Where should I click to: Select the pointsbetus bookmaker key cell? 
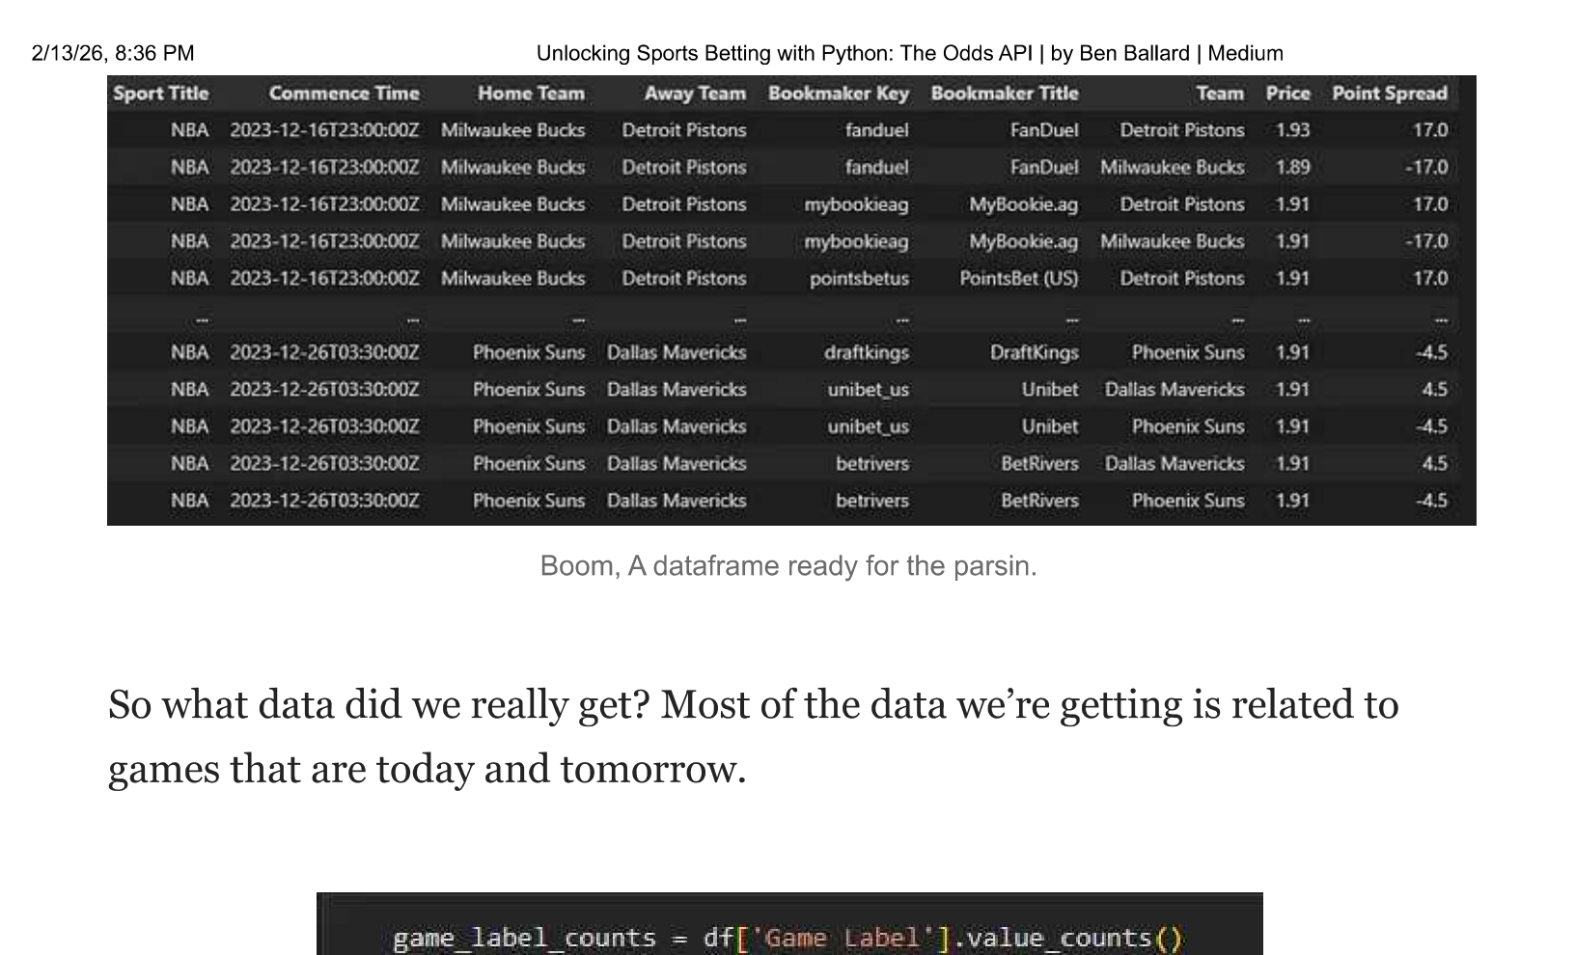859,279
